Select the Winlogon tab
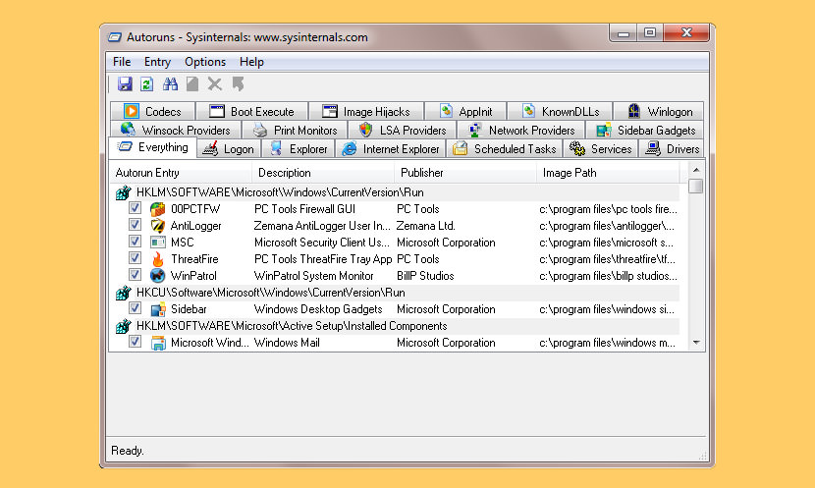Viewport: 815px width, 488px height. click(x=659, y=111)
